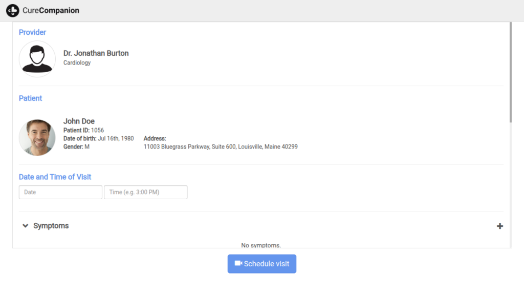
Task: Click the Patient ID 1056 text
Action: click(x=83, y=131)
